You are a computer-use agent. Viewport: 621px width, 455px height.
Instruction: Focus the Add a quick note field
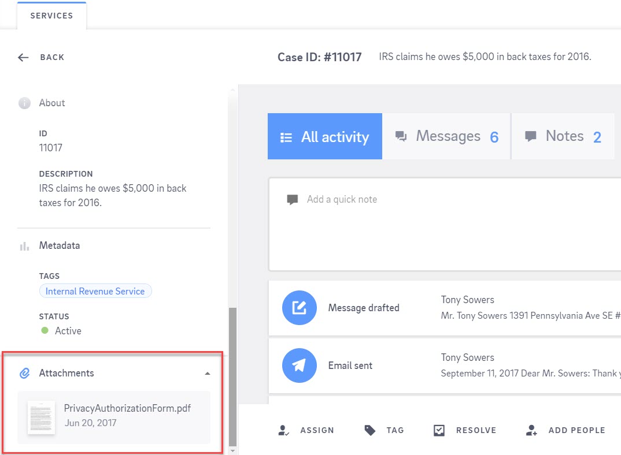click(x=445, y=225)
